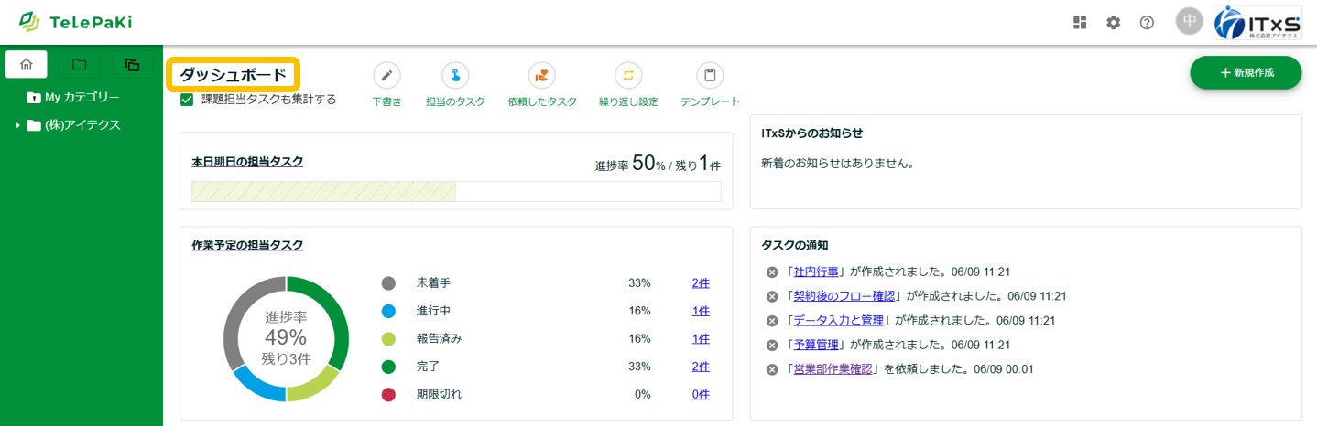Screen dimensions: 1317x426
Task: Click the 新規作成 button
Action: click(x=1246, y=72)
